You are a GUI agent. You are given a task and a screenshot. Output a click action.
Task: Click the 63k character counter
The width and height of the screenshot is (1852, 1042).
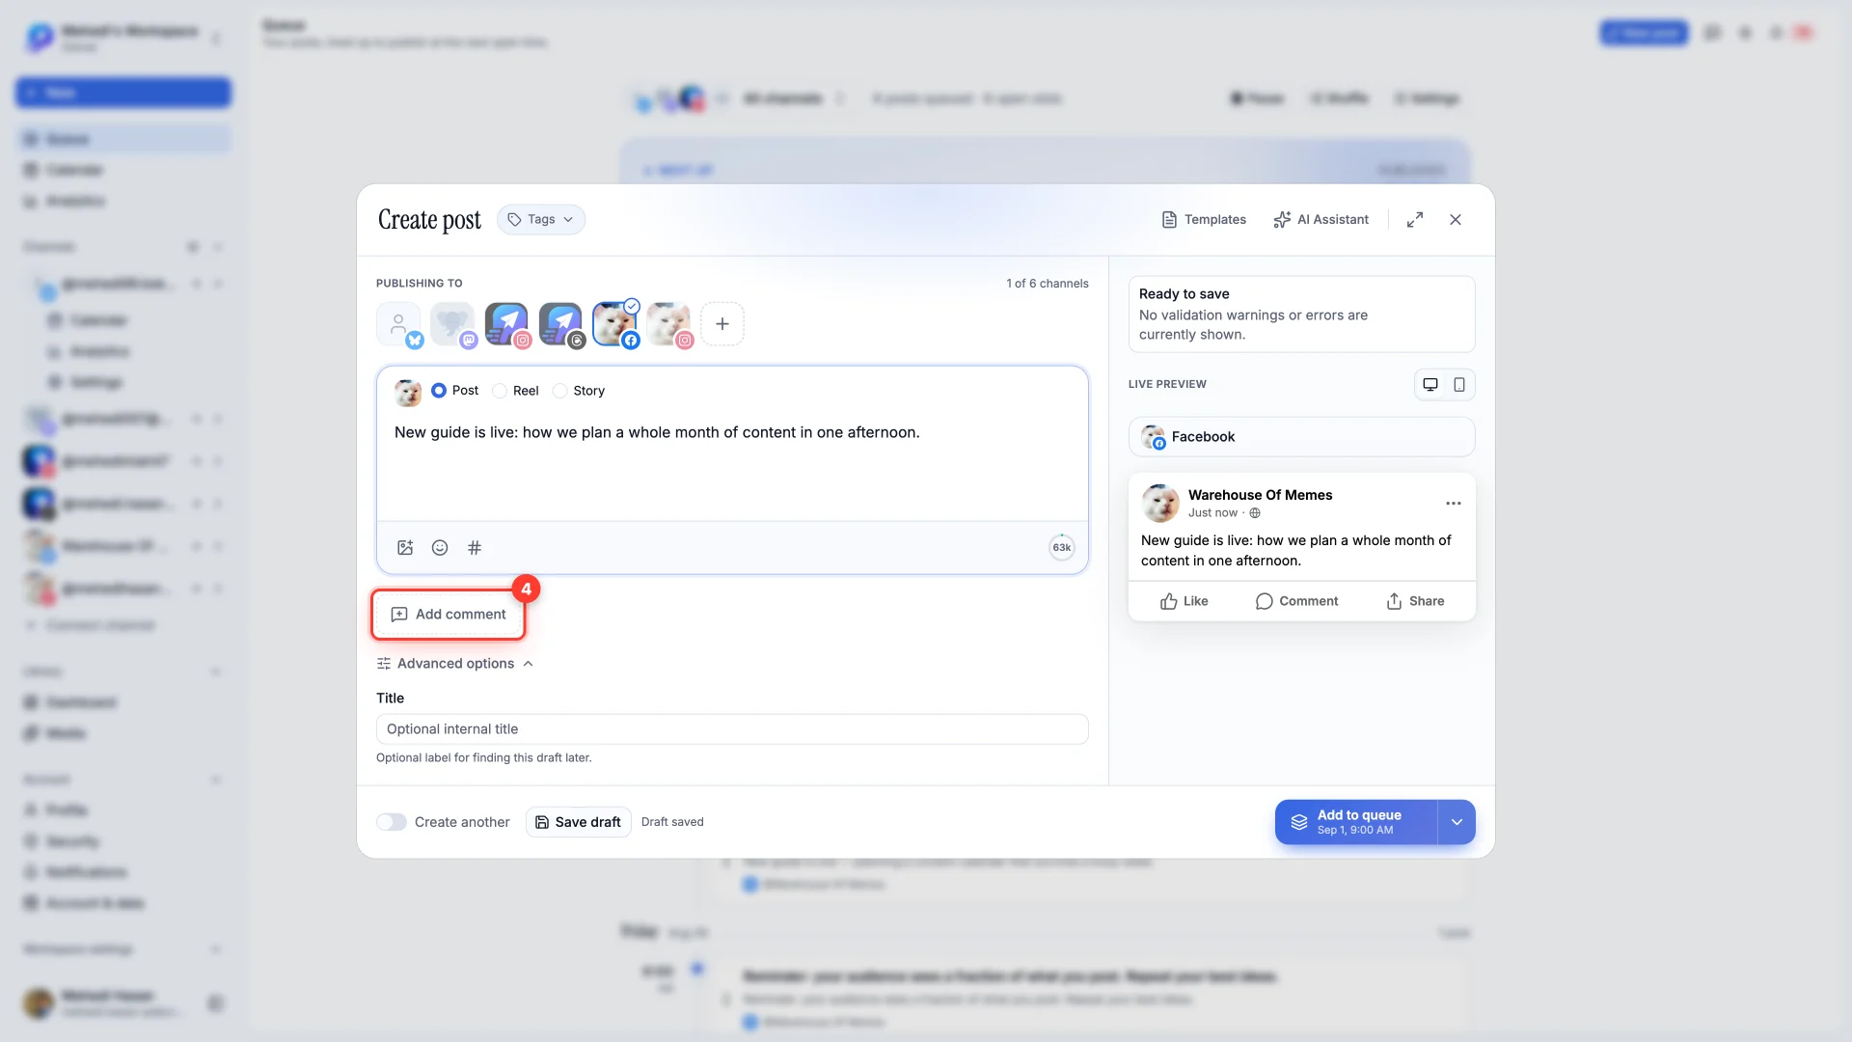[1061, 548]
